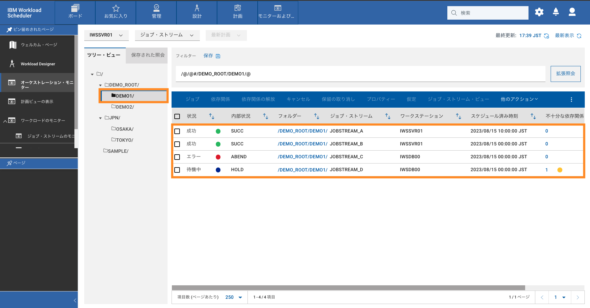The image size is (590, 308).
Task: Click the sidebar vertical scrollbar
Action: (x=76, y=82)
